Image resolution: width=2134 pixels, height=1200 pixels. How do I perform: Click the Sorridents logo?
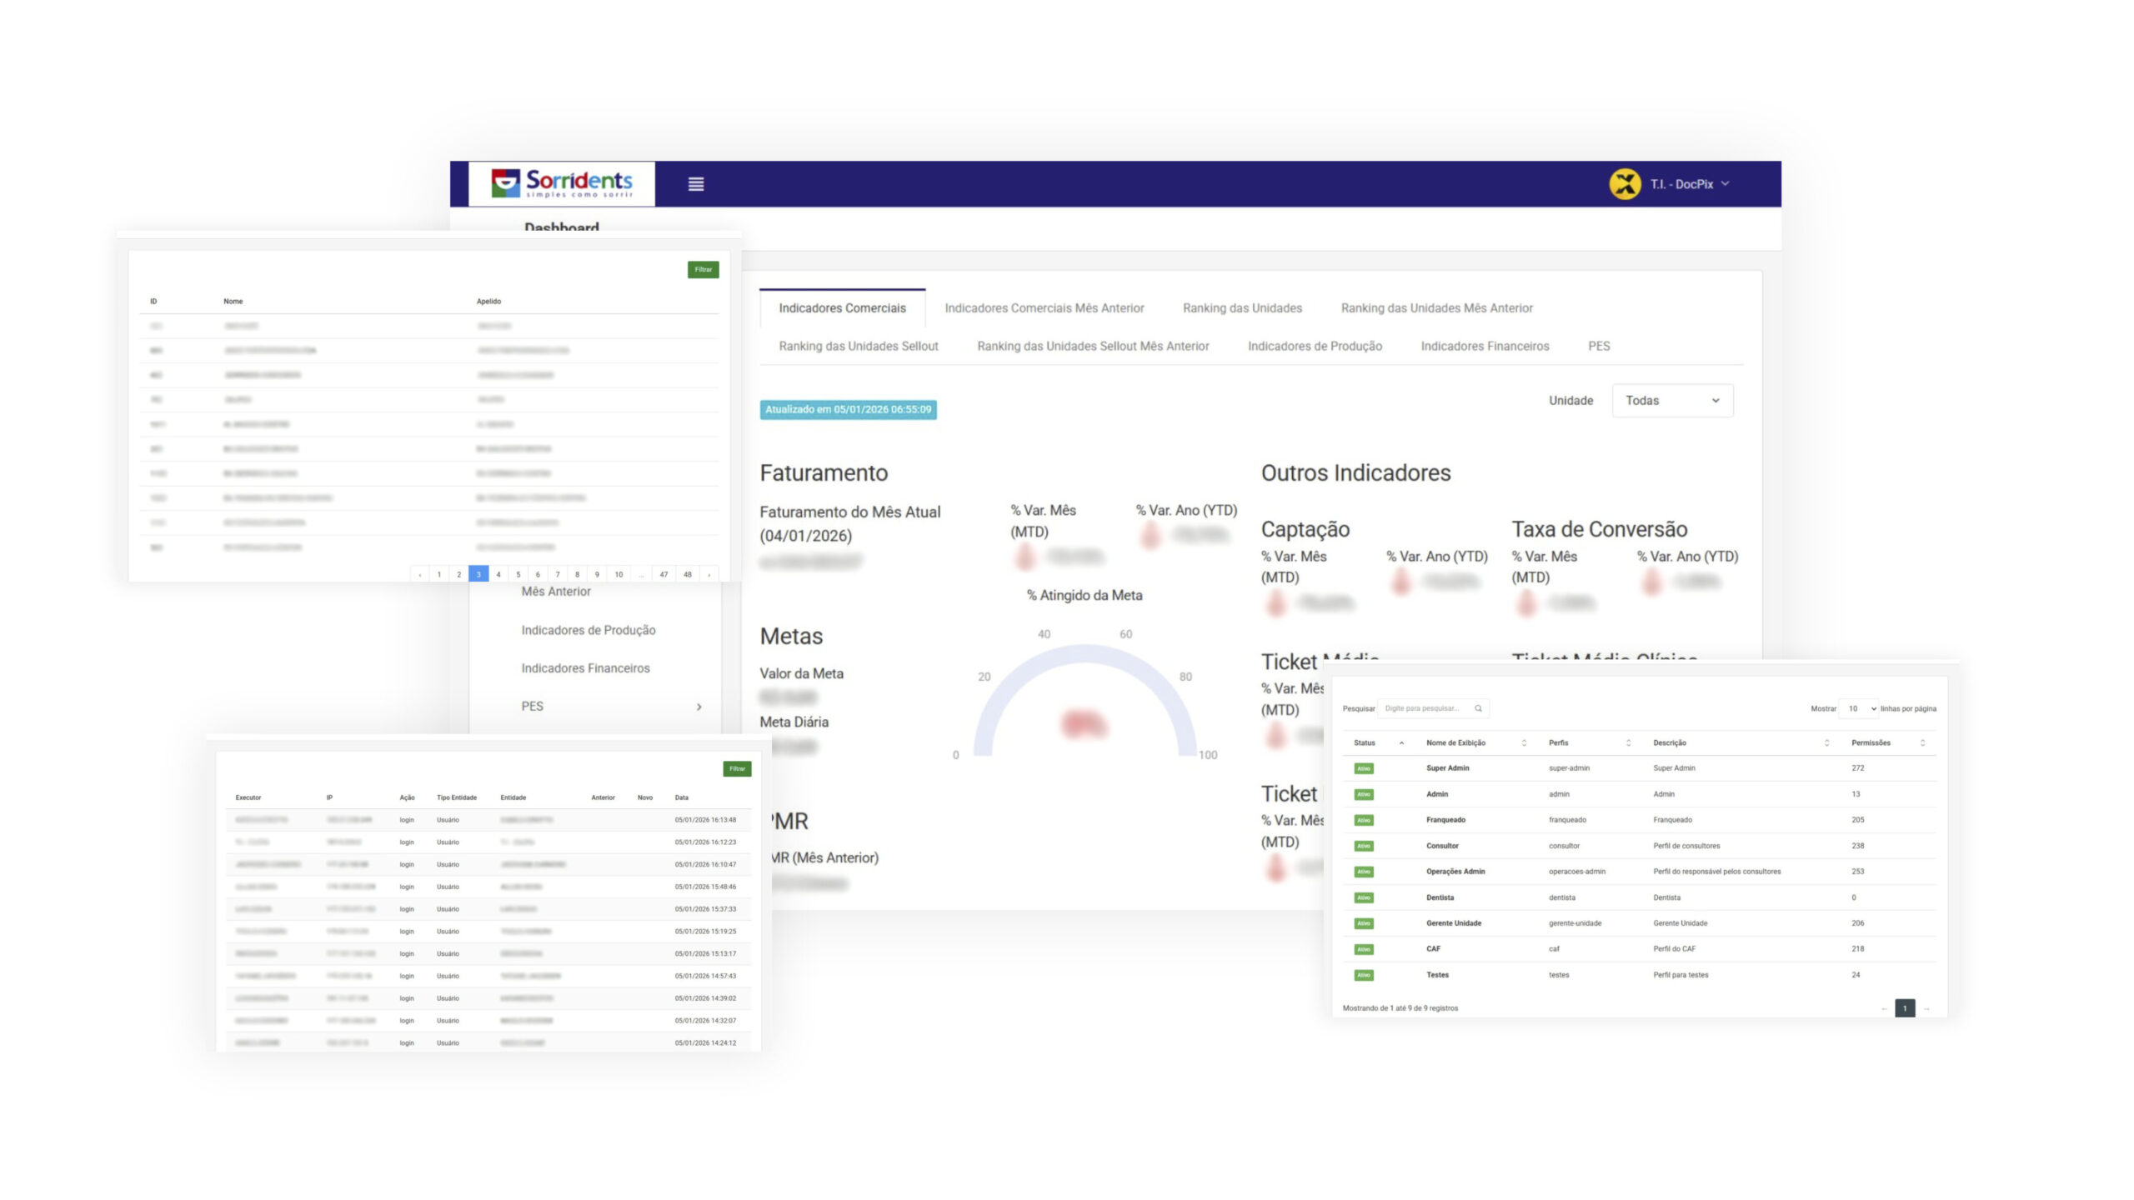pyautogui.click(x=562, y=183)
